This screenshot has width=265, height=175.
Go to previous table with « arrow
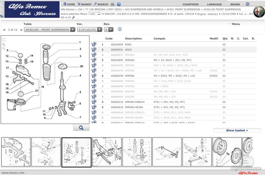(x=4, y=30)
